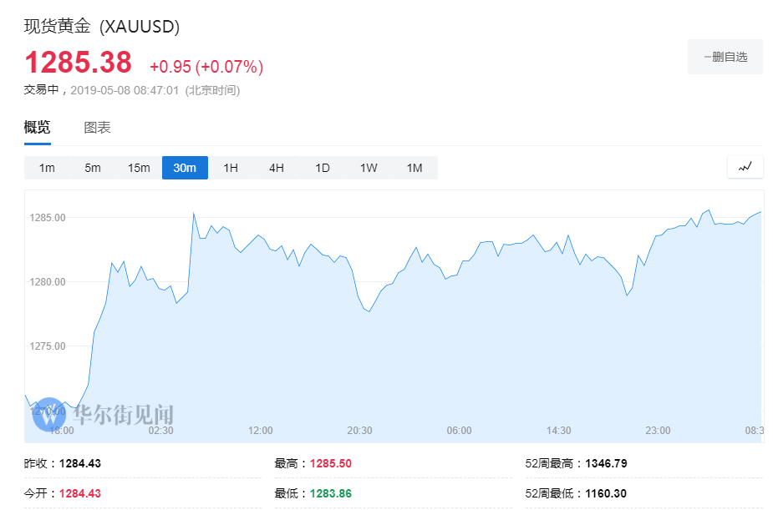Toggle the active 30m timeframe
The image size is (773, 510).
tap(185, 167)
